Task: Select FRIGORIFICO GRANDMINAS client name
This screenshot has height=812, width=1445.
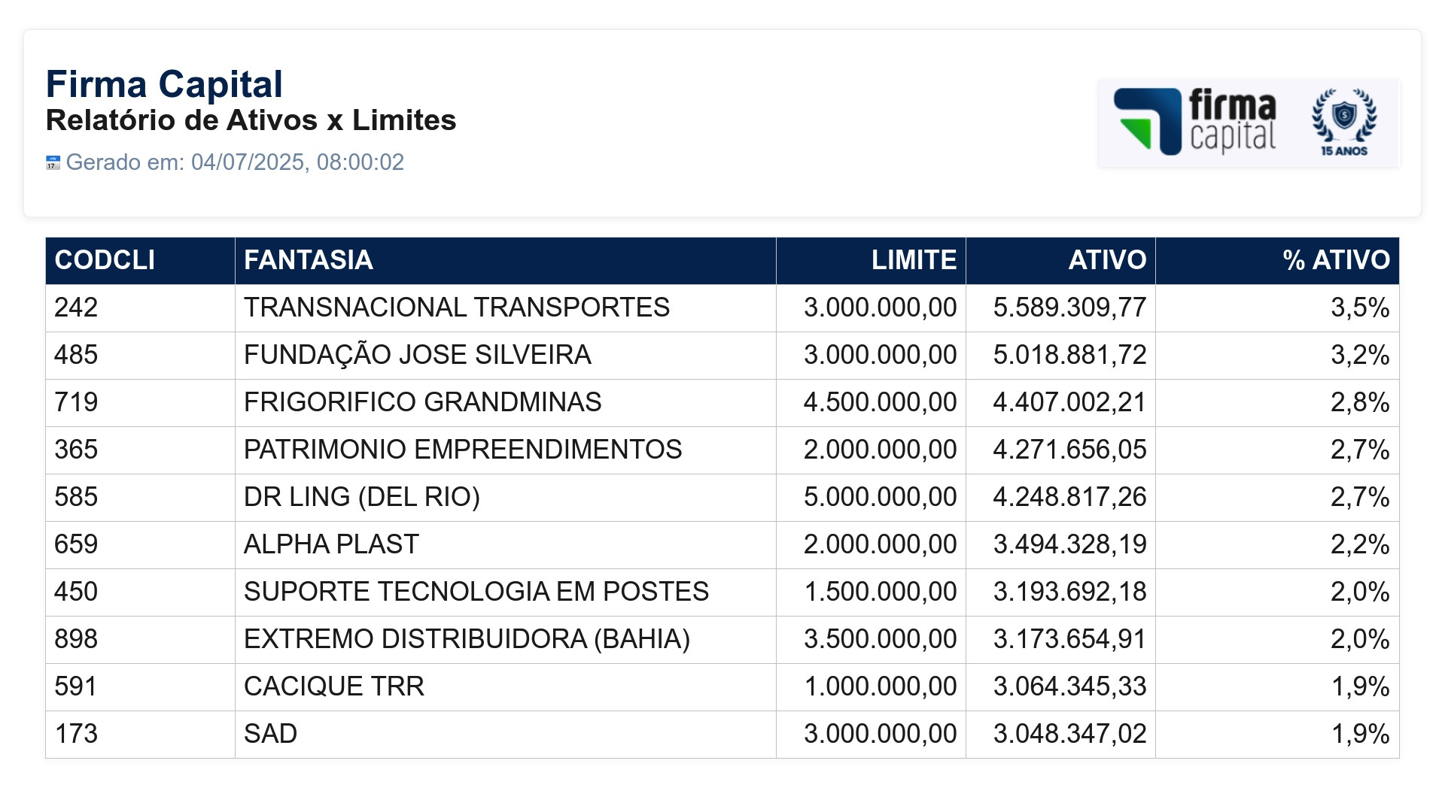Action: [x=422, y=402]
